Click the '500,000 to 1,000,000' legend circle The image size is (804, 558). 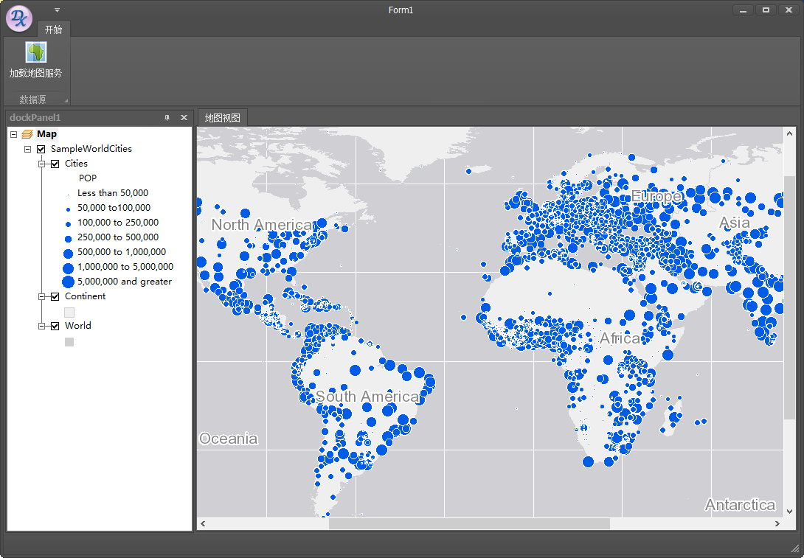pos(68,252)
